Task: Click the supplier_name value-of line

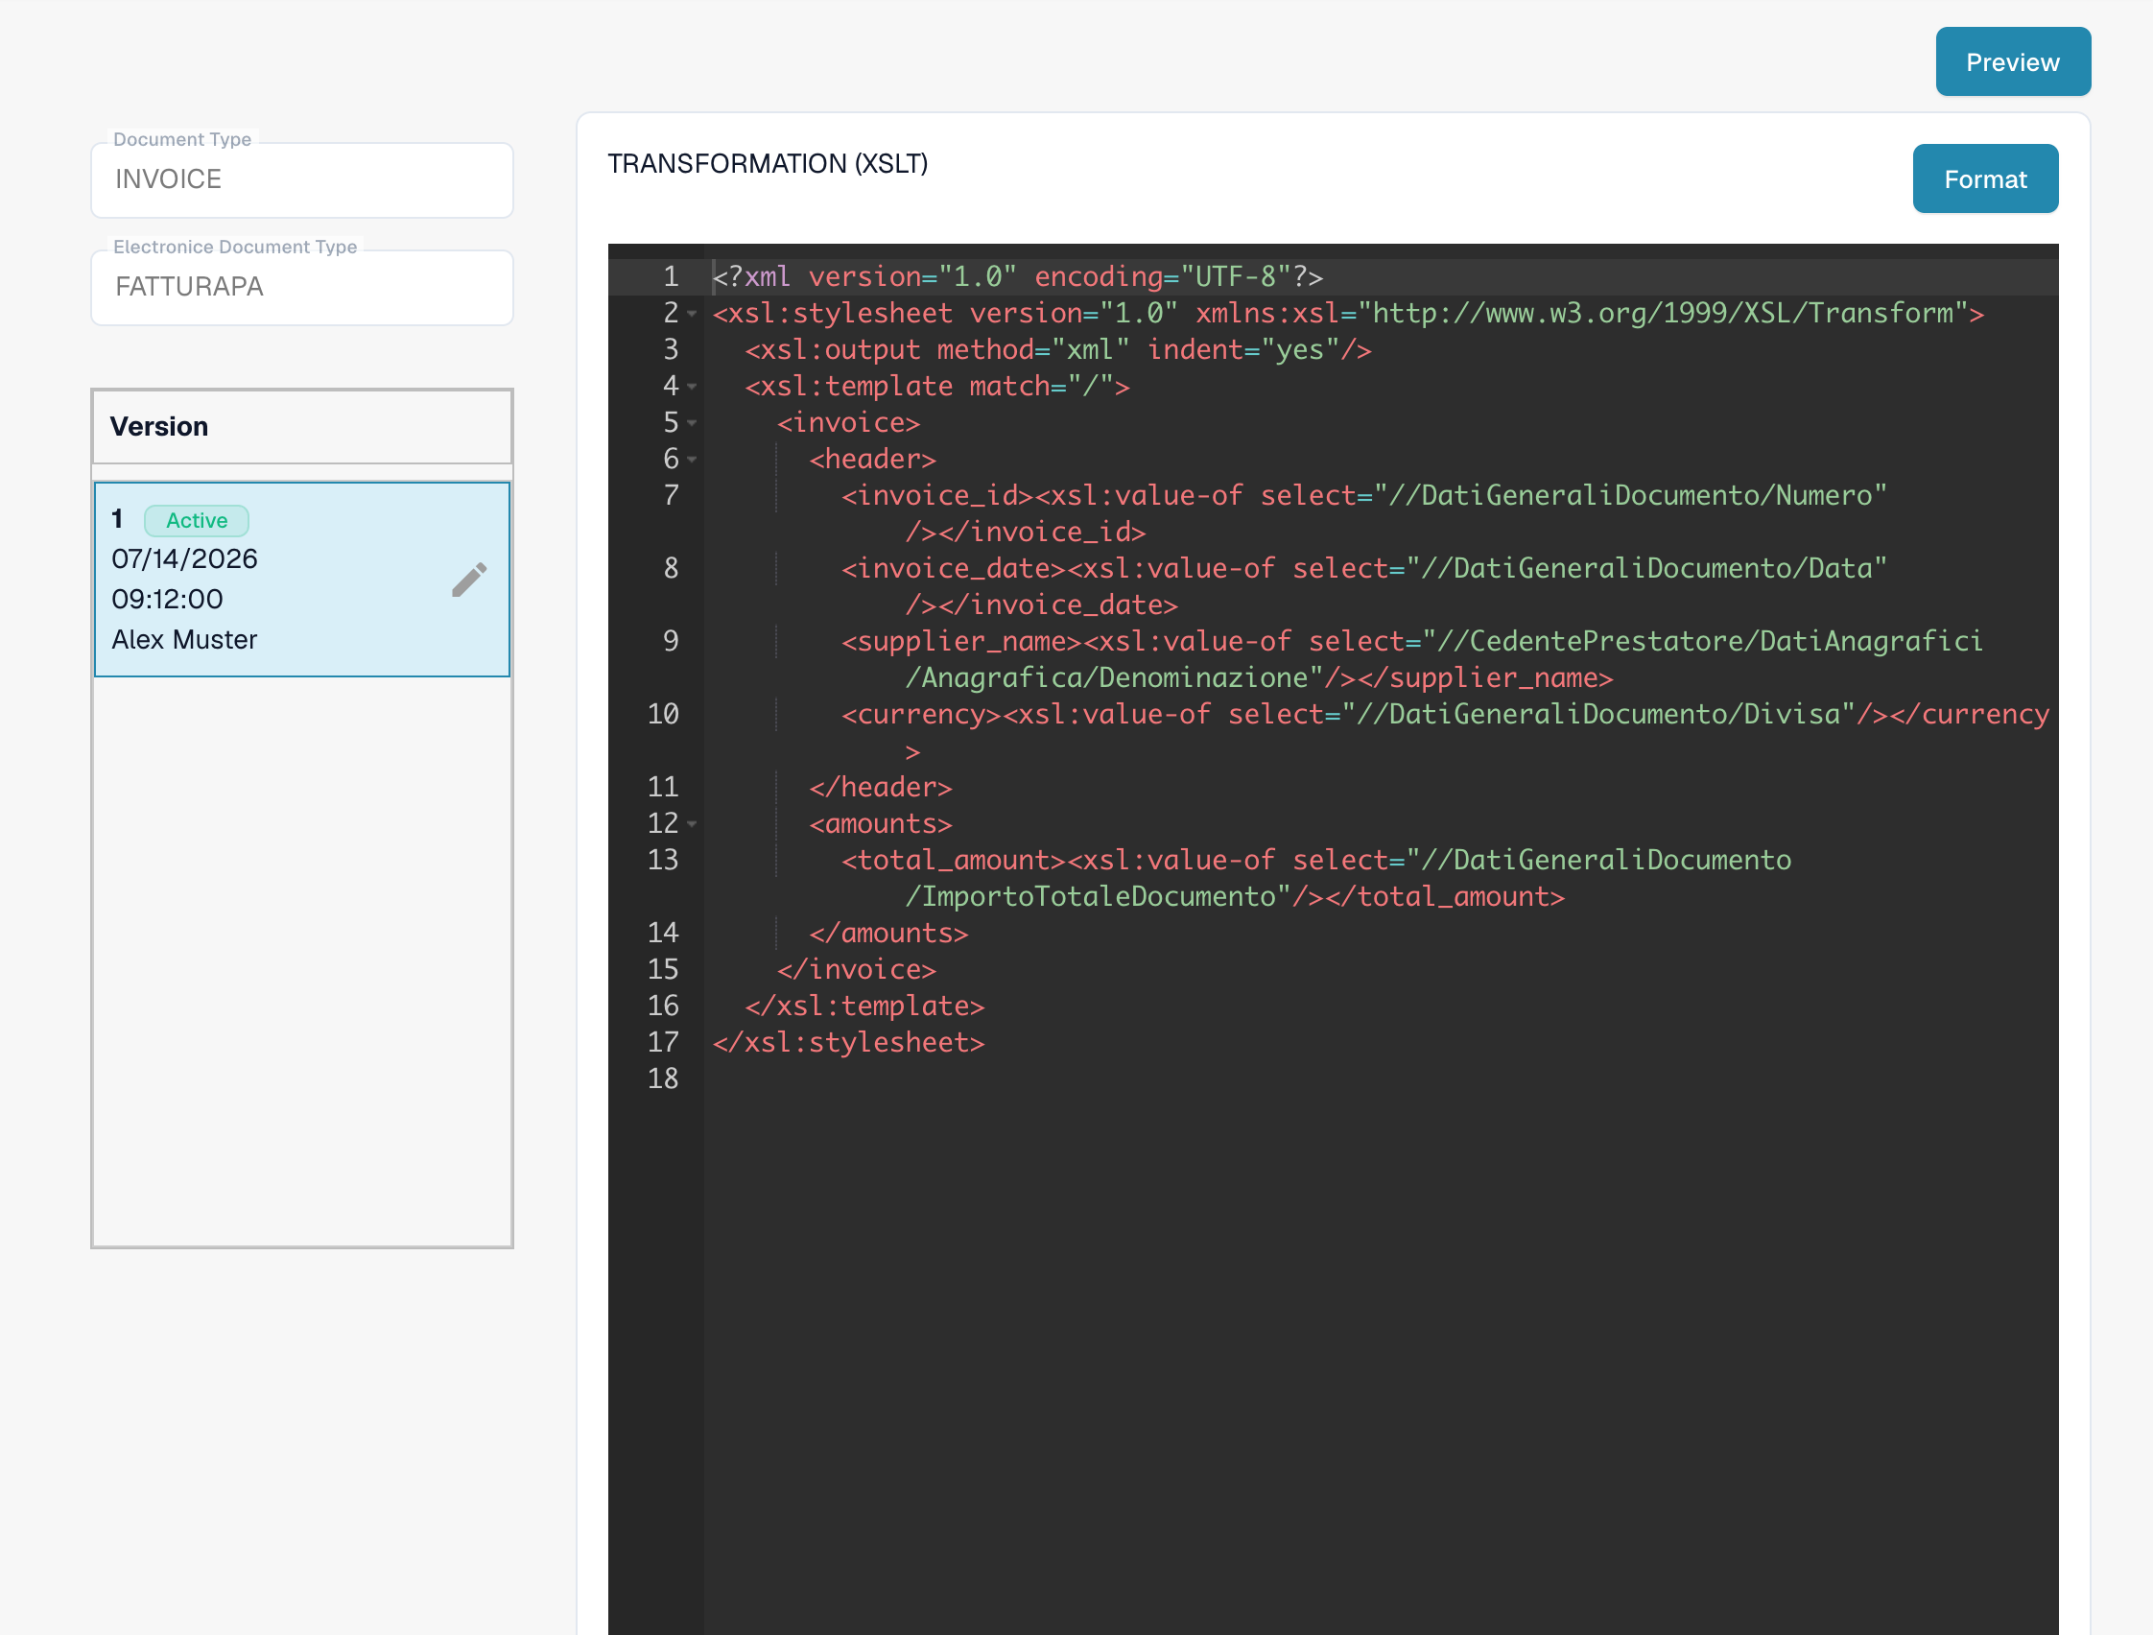Action: click(x=1411, y=660)
